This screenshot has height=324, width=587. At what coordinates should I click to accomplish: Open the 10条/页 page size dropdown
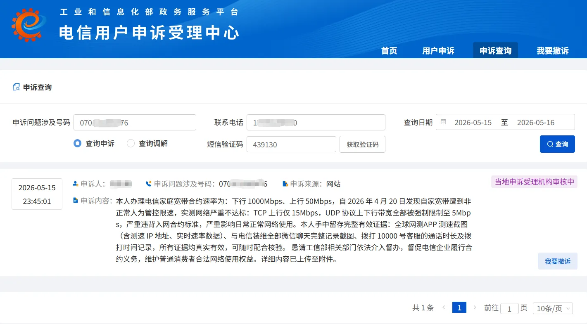tap(553, 308)
